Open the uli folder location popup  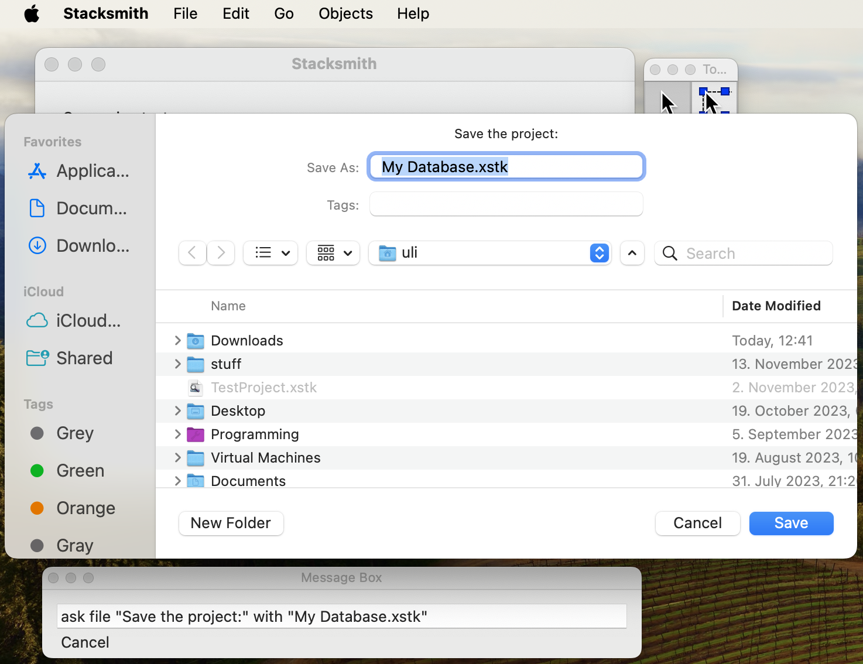[x=490, y=253]
